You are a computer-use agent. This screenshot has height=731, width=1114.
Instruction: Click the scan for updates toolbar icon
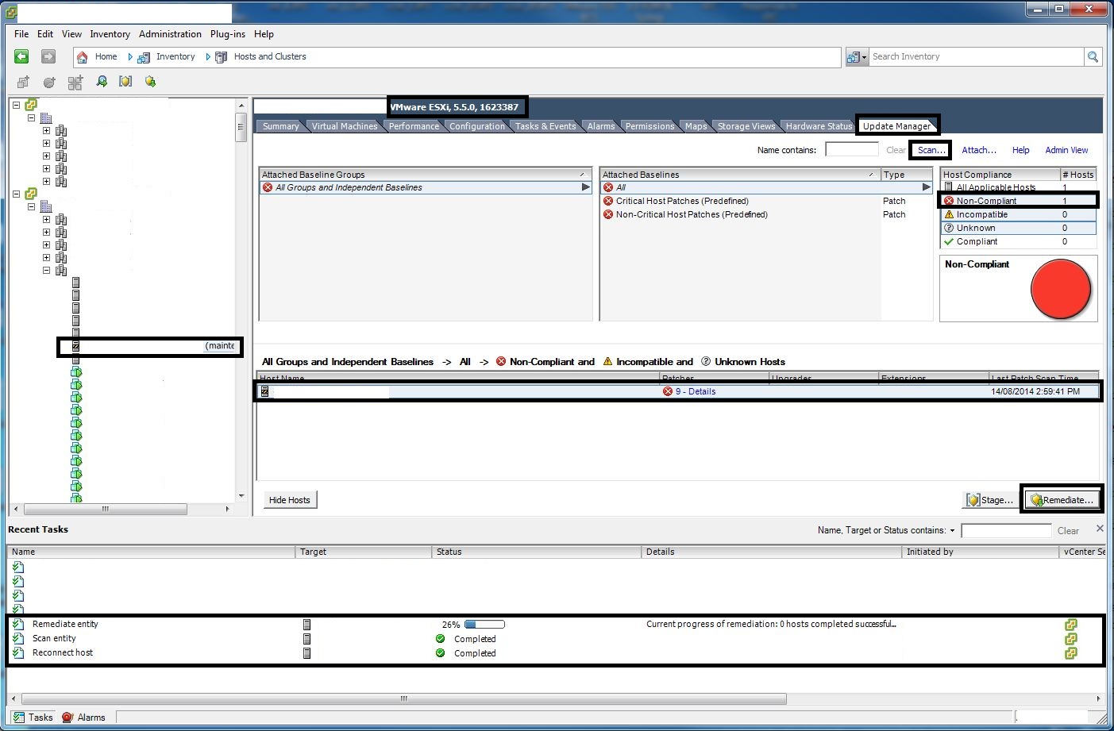[102, 82]
